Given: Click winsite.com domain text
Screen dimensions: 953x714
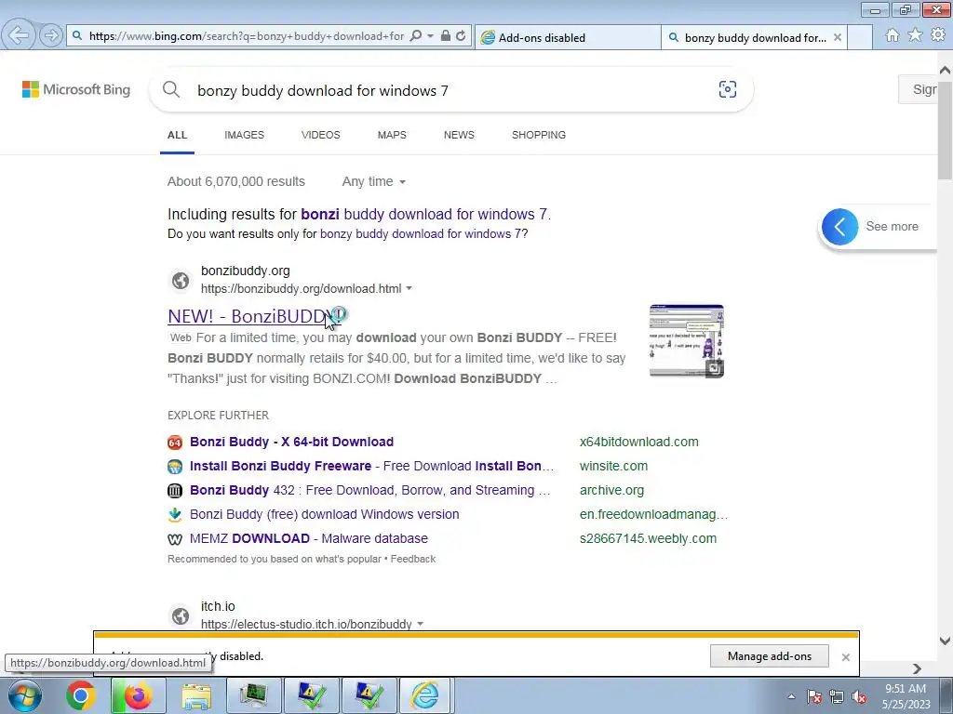Looking at the screenshot, I should coord(614,466).
